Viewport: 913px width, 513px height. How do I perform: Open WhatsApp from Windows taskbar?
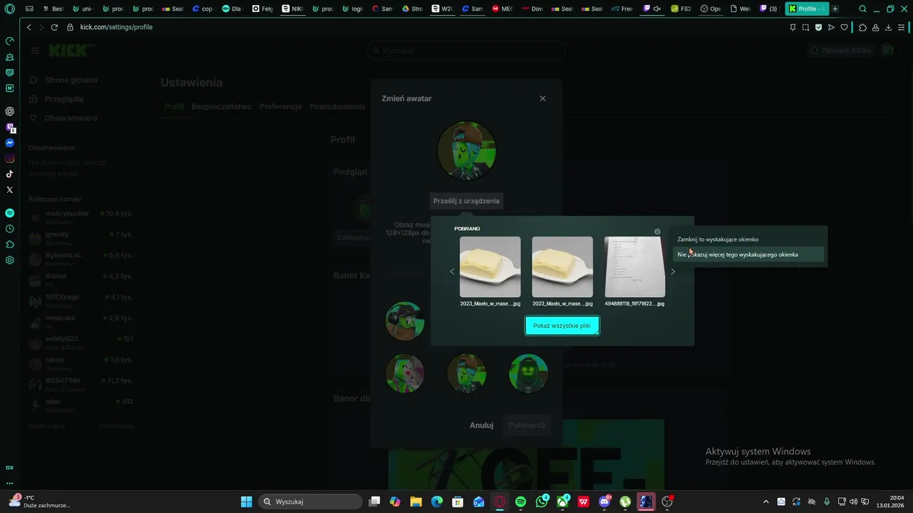click(541, 502)
